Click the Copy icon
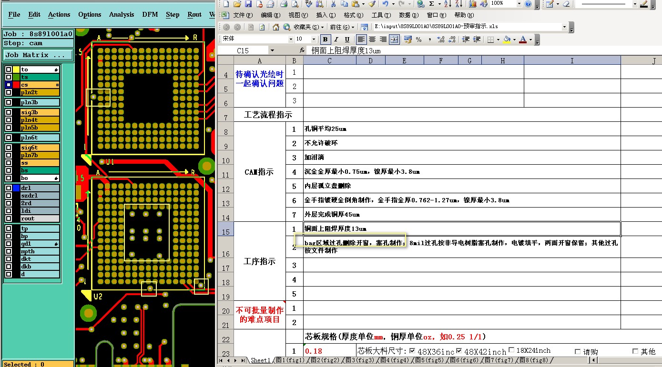 tap(344, 4)
